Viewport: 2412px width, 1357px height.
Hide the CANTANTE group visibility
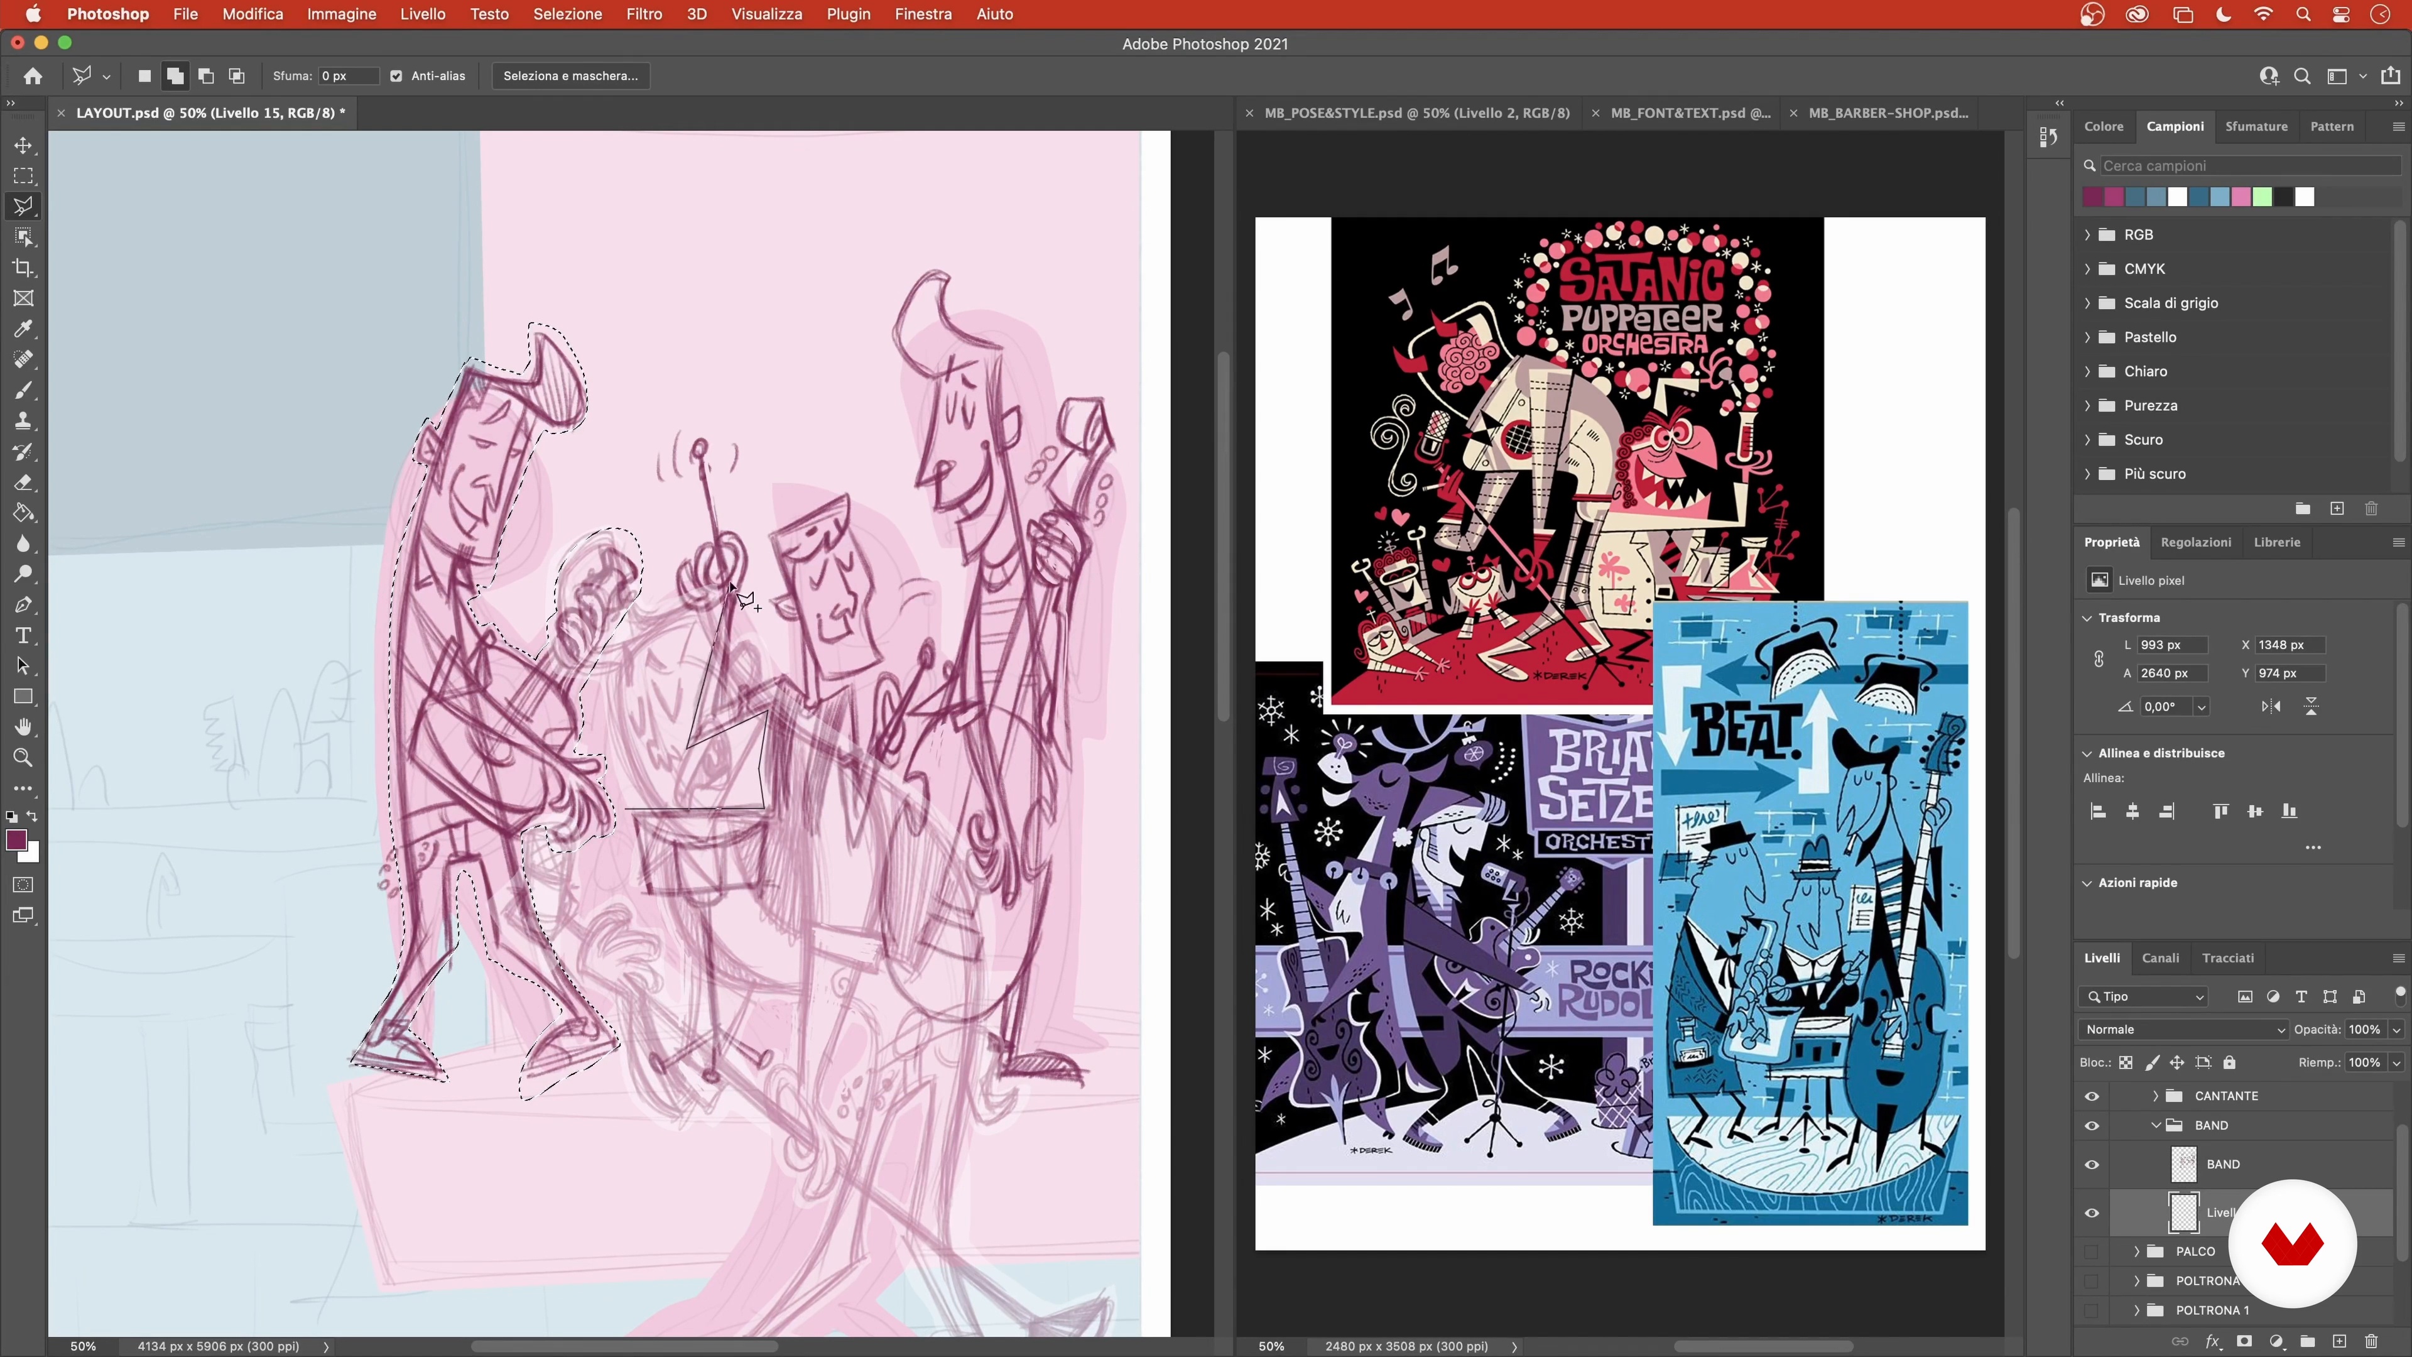(2092, 1097)
